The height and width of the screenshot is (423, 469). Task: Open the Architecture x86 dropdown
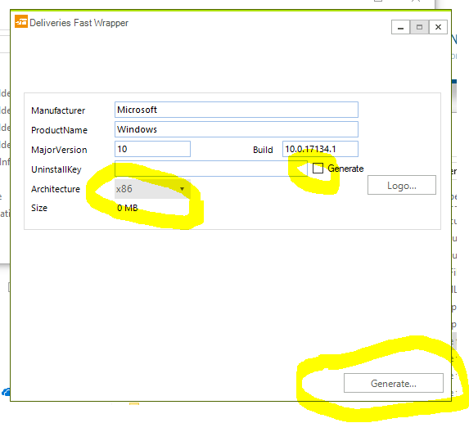coord(152,189)
